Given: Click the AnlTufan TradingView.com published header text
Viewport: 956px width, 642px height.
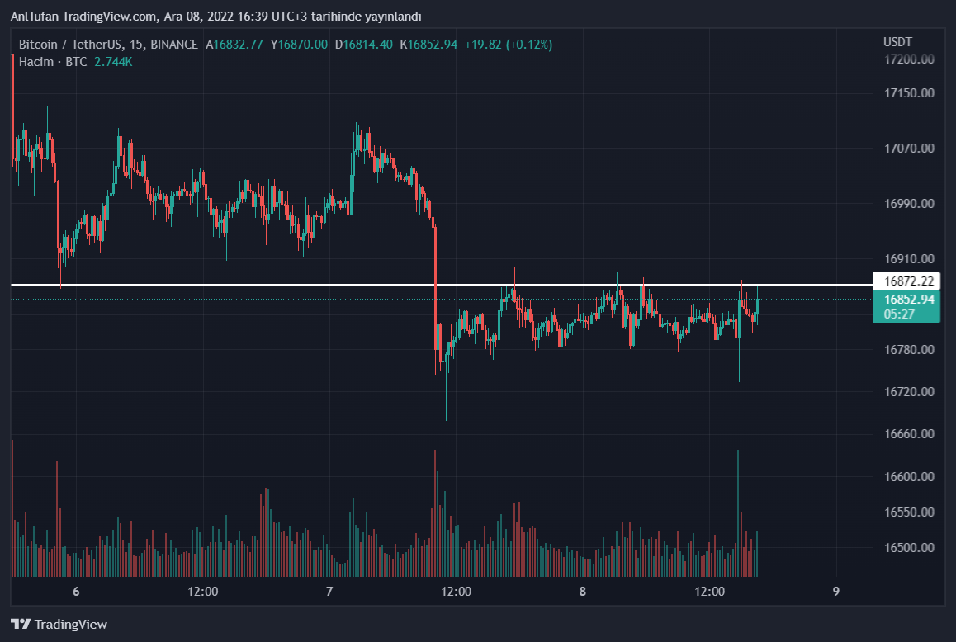Looking at the screenshot, I should pos(216,17).
